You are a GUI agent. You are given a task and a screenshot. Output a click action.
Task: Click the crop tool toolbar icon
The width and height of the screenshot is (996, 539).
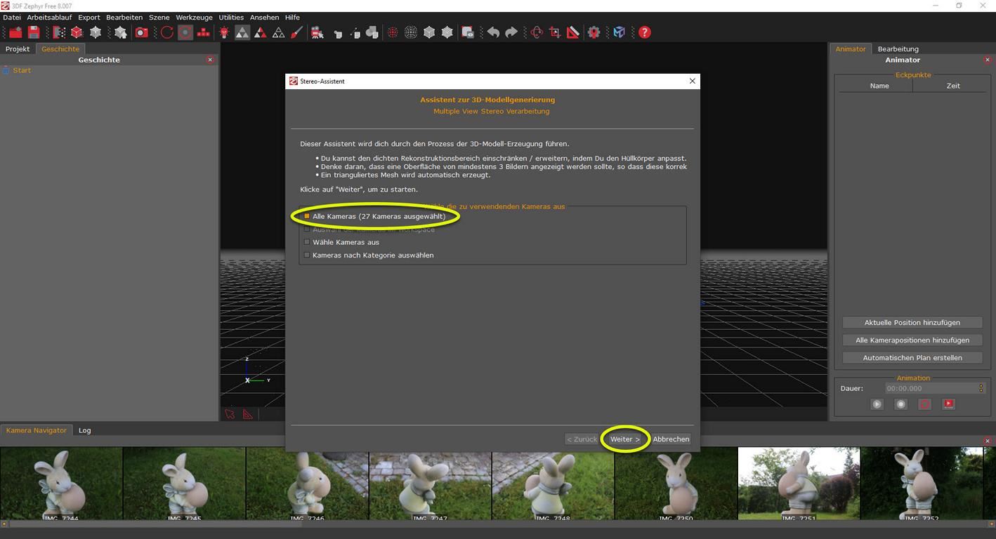tap(555, 32)
